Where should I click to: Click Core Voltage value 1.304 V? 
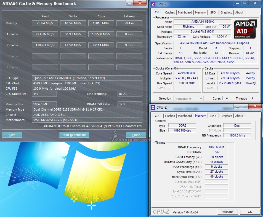222,36
